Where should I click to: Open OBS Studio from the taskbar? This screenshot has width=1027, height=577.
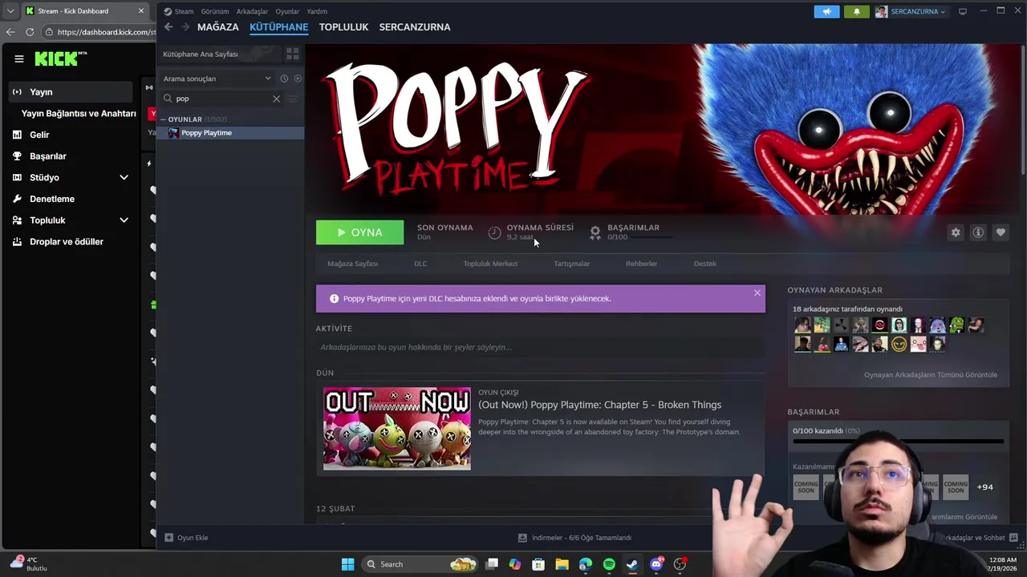click(680, 564)
